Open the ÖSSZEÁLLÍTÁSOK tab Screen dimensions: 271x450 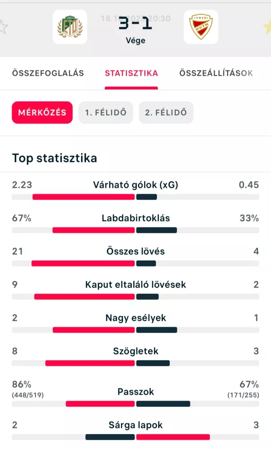[x=216, y=73]
